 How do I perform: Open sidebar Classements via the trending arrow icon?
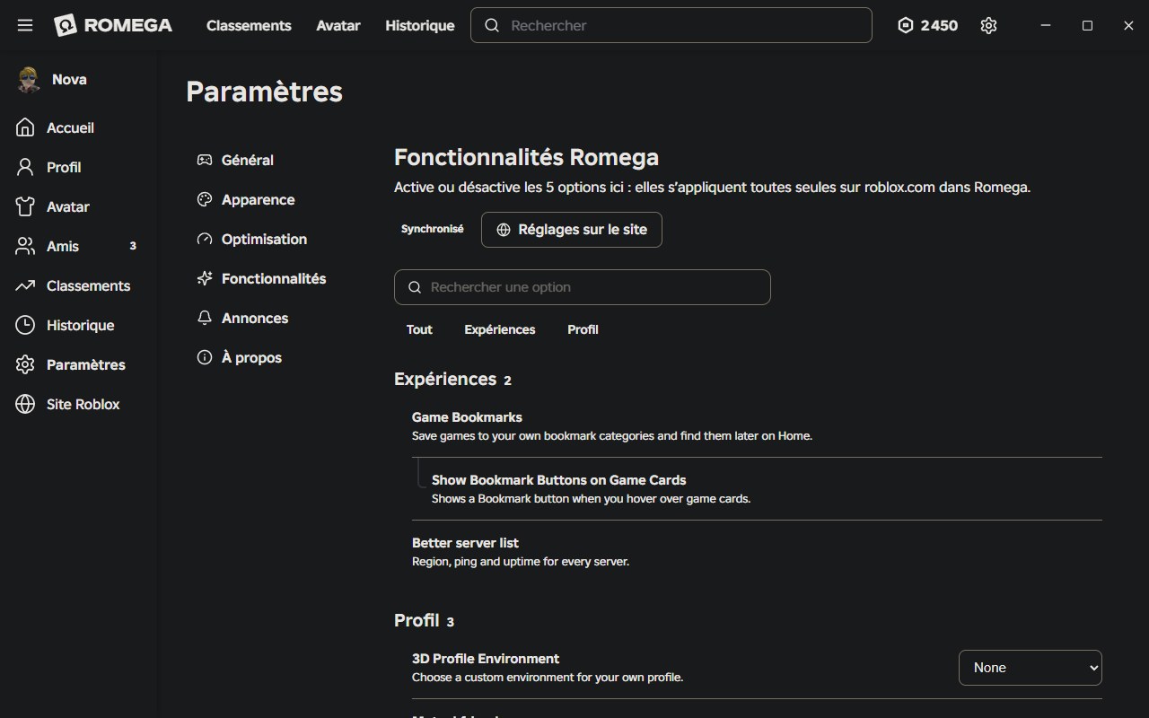25,285
